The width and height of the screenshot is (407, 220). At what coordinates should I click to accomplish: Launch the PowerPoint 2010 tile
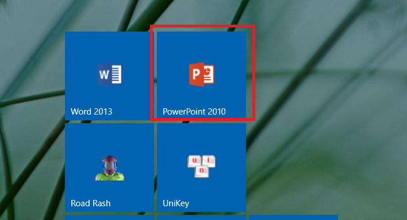click(201, 76)
